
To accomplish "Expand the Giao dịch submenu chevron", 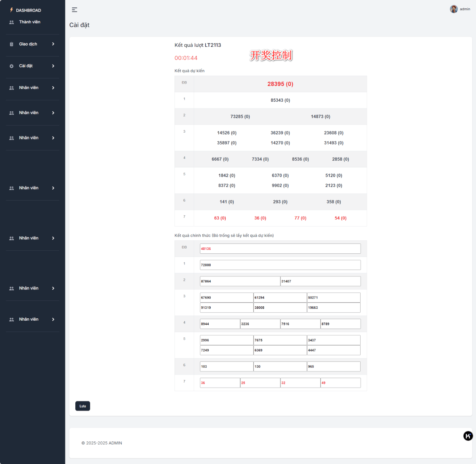I will 53,44.
